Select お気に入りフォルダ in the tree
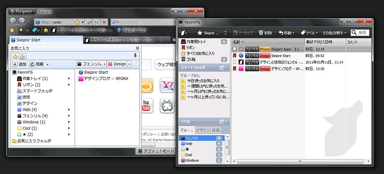 click(31, 141)
